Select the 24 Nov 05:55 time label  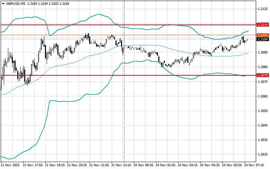[x=232, y=165]
